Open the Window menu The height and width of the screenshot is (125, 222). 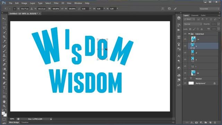click(78, 3)
